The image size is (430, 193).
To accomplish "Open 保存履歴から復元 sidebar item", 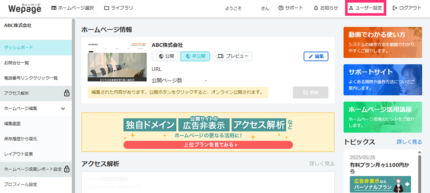I will 36,139.
